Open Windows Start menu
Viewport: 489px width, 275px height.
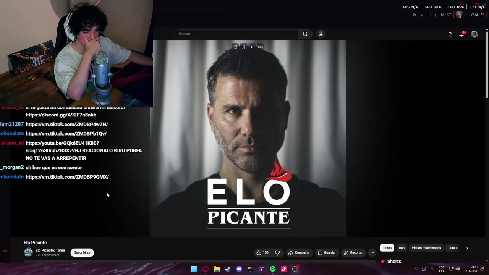194,269
